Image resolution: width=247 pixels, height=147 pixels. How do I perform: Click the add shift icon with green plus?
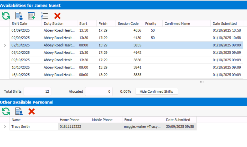click(32, 16)
